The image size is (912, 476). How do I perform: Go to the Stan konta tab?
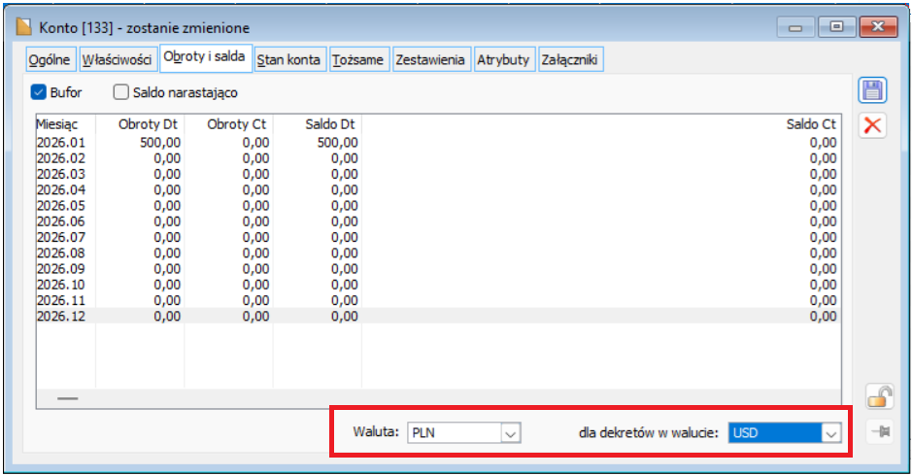point(288,60)
